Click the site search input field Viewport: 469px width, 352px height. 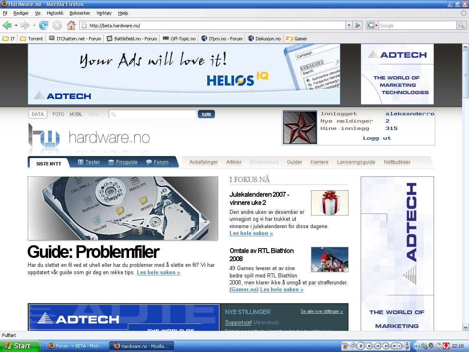(152, 114)
